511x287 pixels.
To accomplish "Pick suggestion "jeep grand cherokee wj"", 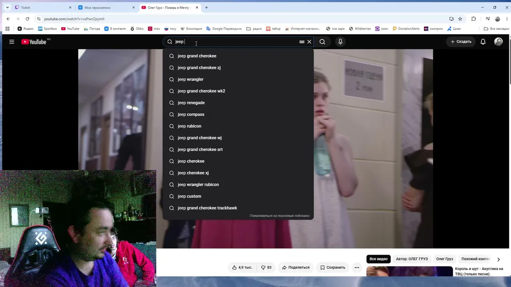I will pos(238,138).
